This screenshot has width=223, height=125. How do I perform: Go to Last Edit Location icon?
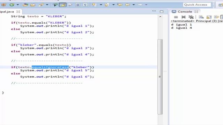(x=120, y=5)
